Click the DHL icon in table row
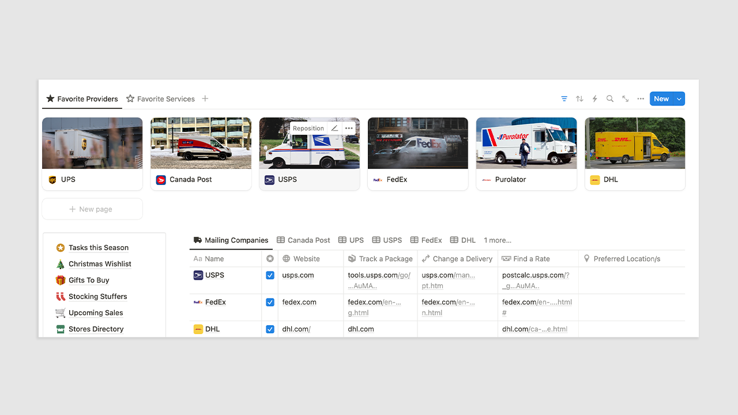The height and width of the screenshot is (415, 738). click(198, 329)
